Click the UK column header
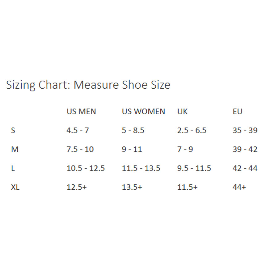Screen dimensions: 278x278 pos(182,111)
